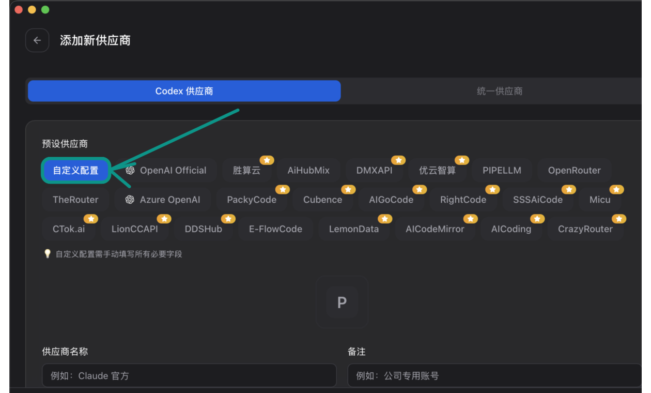Viewport: 651px width, 393px height.
Task: Go back using the arrow button
Action: (x=37, y=40)
